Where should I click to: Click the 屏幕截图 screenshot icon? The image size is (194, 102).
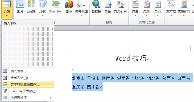click(81, 4)
